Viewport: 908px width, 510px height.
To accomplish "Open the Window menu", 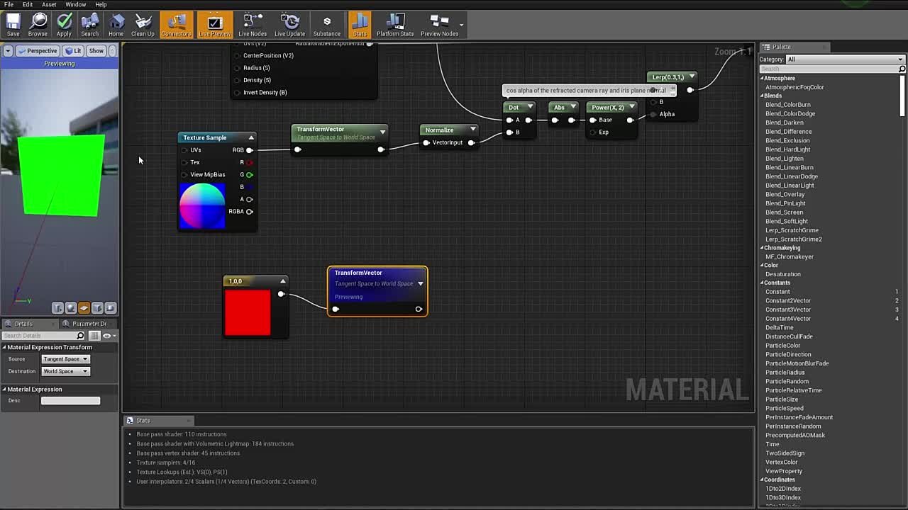I will tap(75, 5).
